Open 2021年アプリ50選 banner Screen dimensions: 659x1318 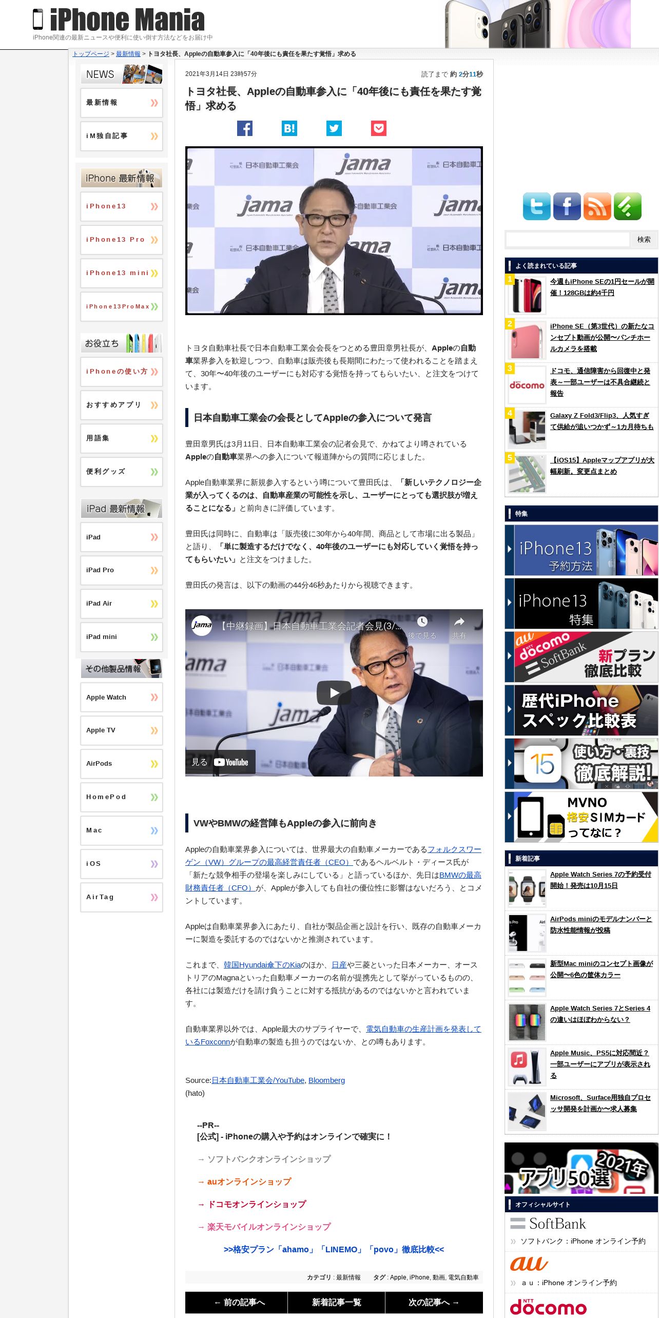tap(582, 1168)
